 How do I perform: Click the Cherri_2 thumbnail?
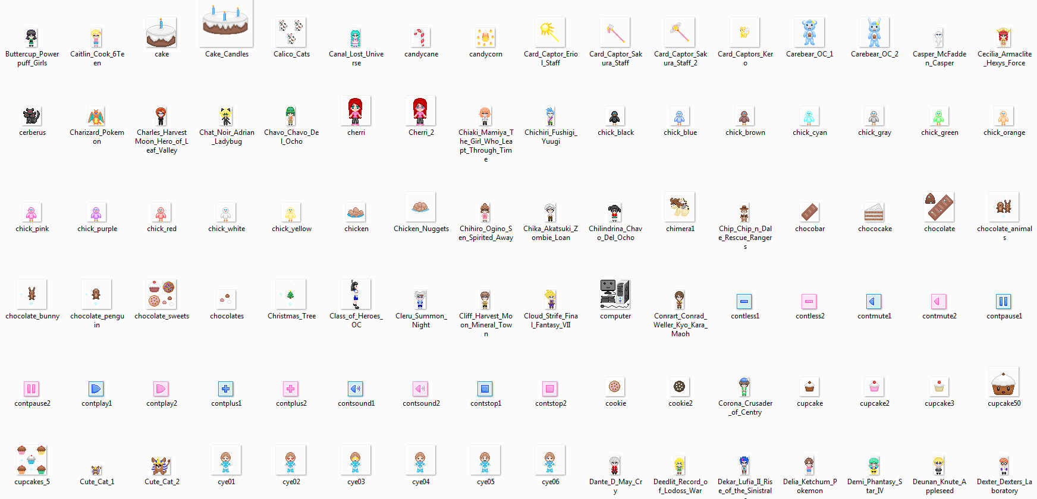(420, 111)
